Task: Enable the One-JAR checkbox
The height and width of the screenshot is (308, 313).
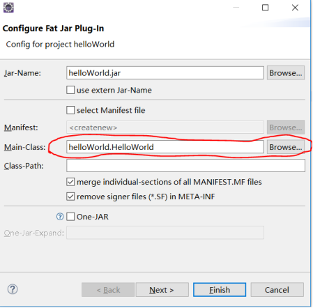Action: pos(70,217)
